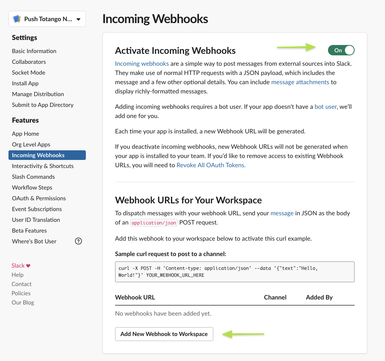Click the sample curl request code box
This screenshot has height=361, width=385.
235,272
